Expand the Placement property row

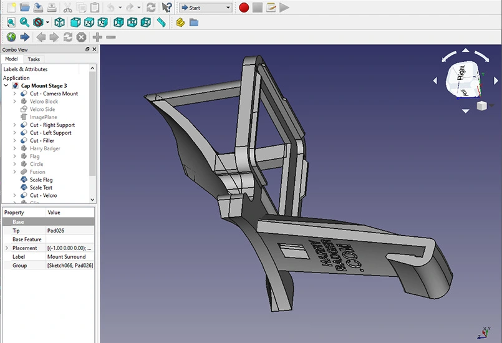(x=7, y=248)
